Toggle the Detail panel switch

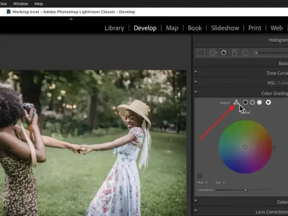point(196,201)
